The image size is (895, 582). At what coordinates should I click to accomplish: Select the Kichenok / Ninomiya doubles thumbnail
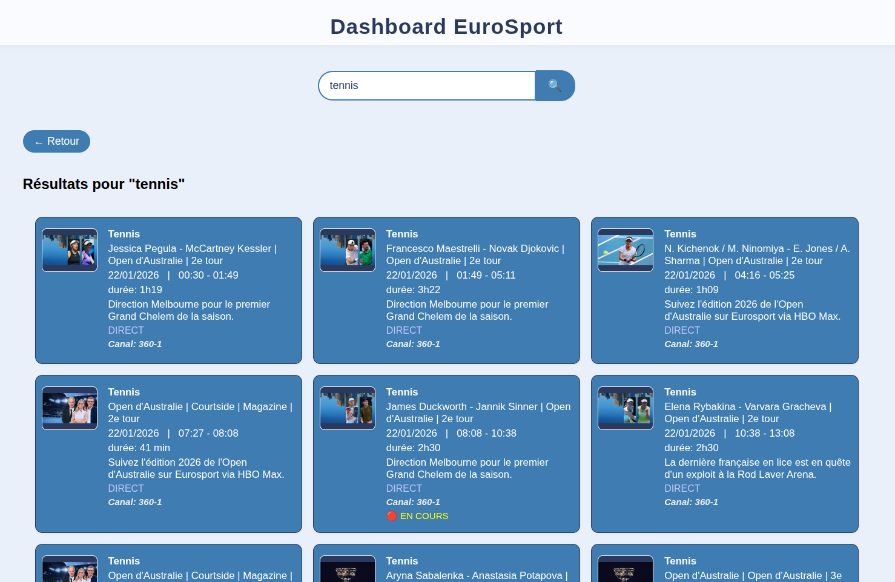(626, 250)
